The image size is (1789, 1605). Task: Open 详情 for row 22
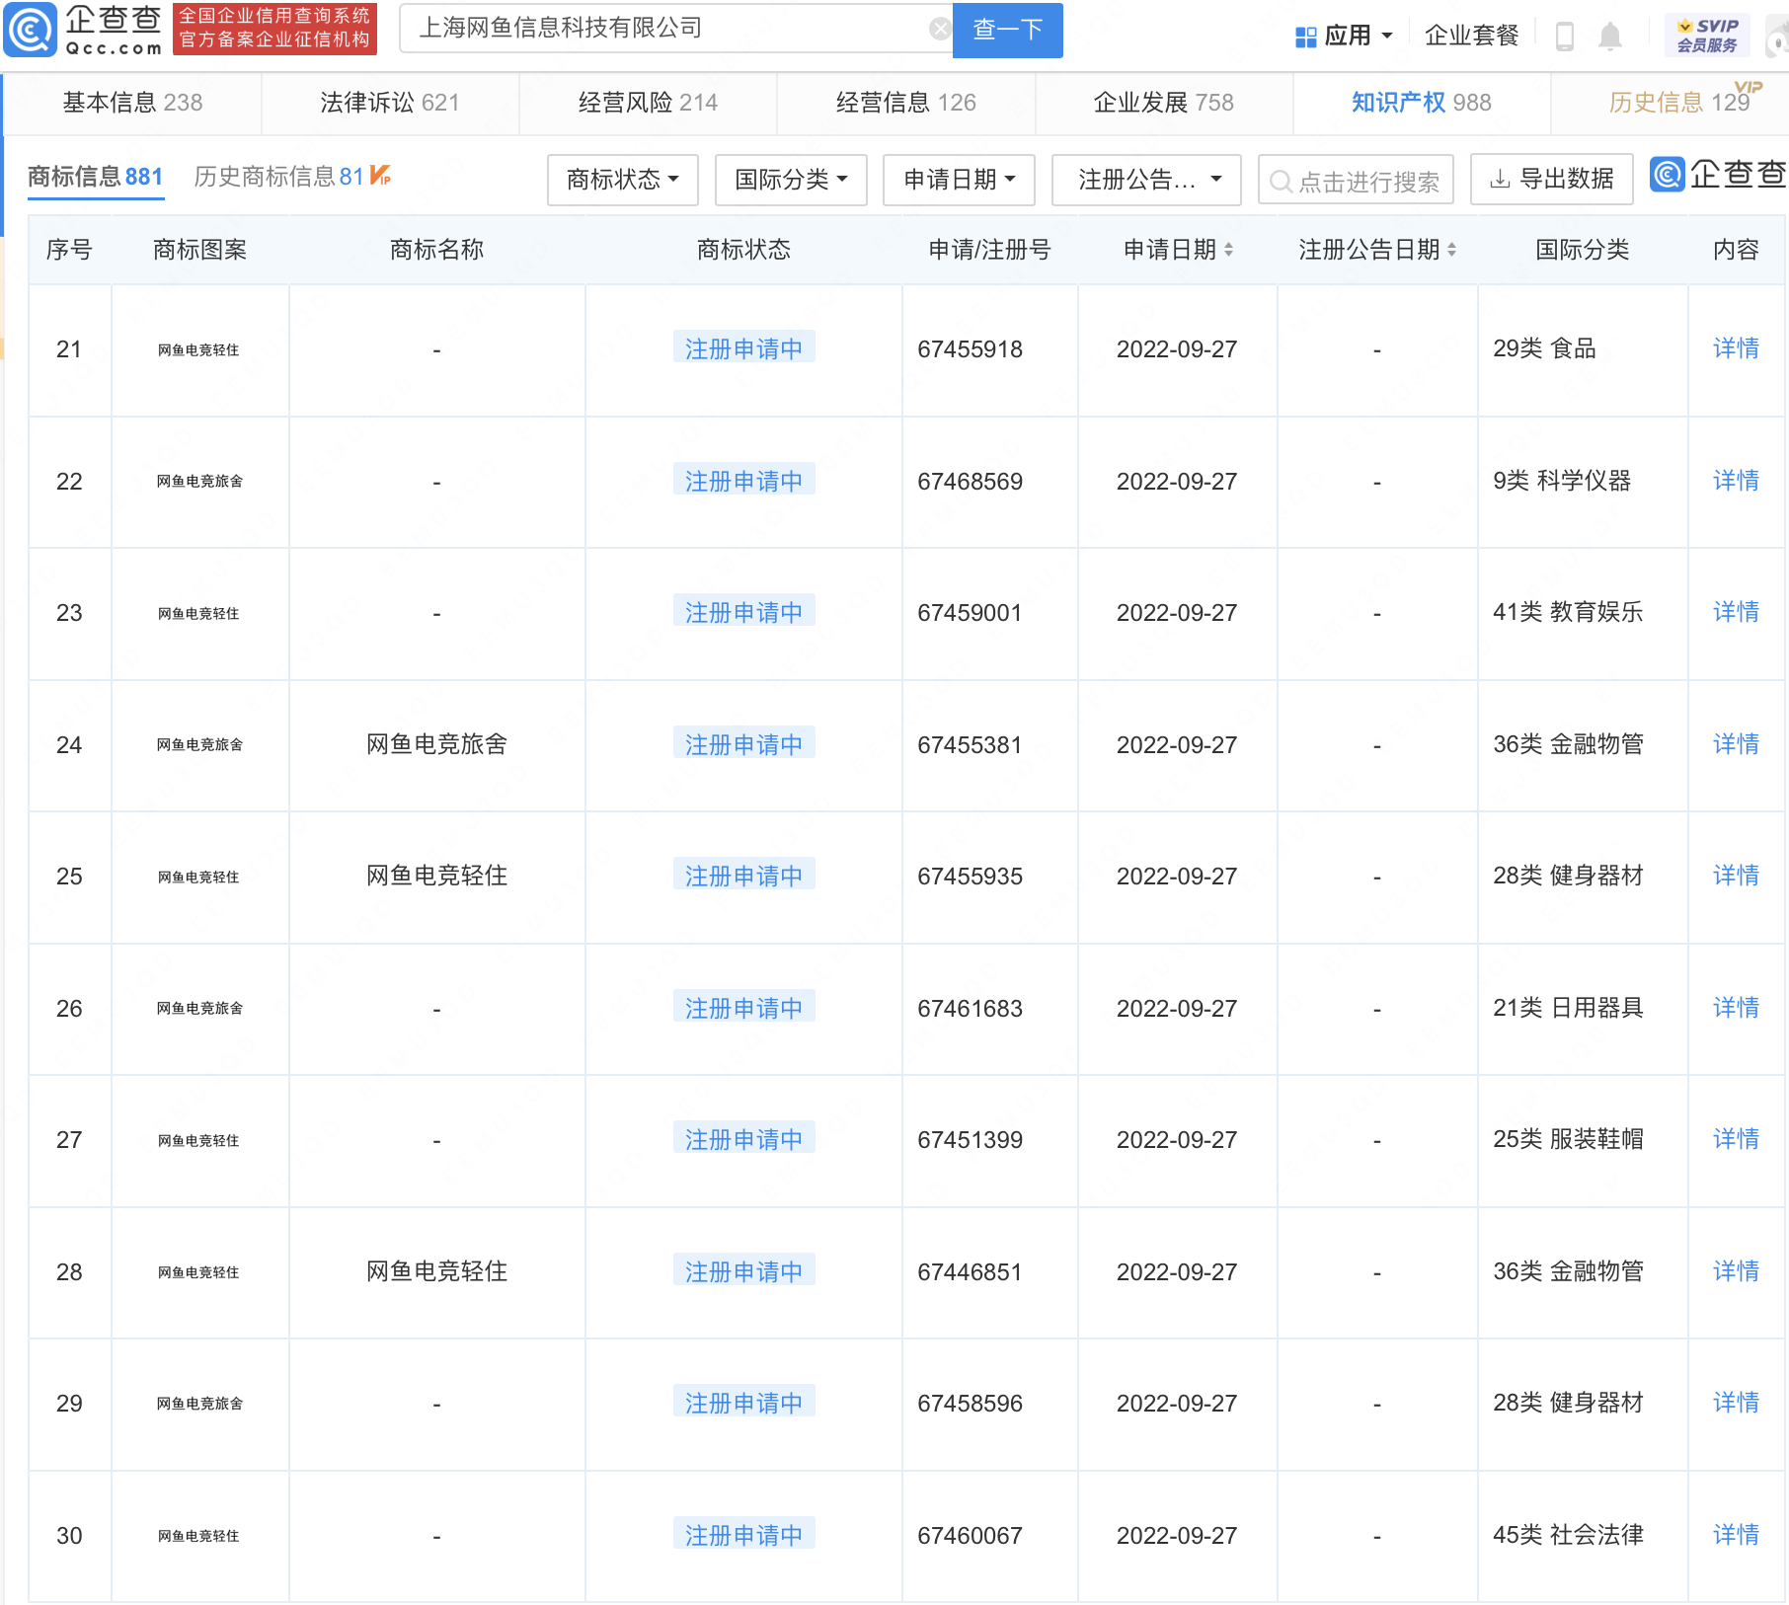[1736, 481]
